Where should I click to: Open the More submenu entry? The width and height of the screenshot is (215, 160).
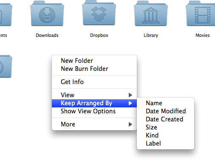click(x=94, y=124)
